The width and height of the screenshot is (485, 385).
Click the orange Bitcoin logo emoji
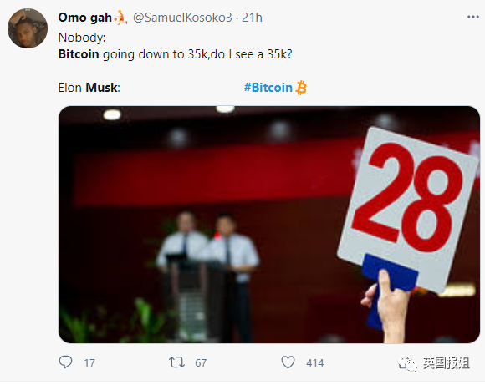coord(301,88)
